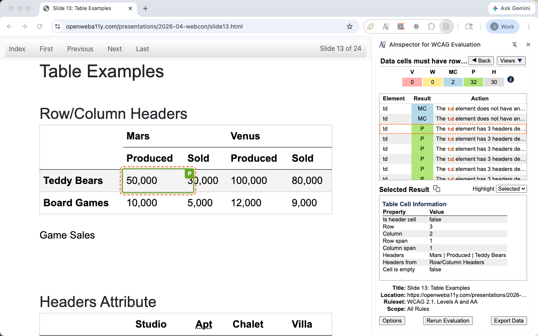This screenshot has height=336, width=538.
Task: Open the Work profile menu
Action: 503,26
